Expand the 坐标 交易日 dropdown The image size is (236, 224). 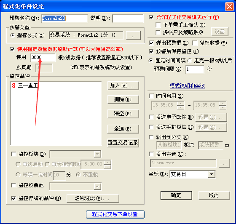212,174
